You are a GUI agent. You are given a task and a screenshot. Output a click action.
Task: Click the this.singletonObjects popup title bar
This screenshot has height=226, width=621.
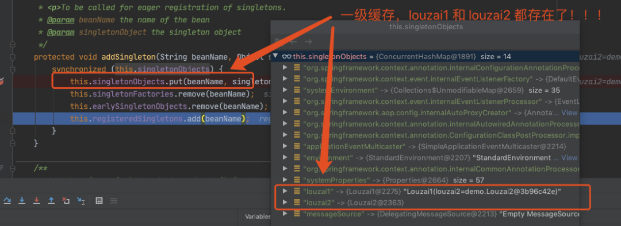(425, 27)
